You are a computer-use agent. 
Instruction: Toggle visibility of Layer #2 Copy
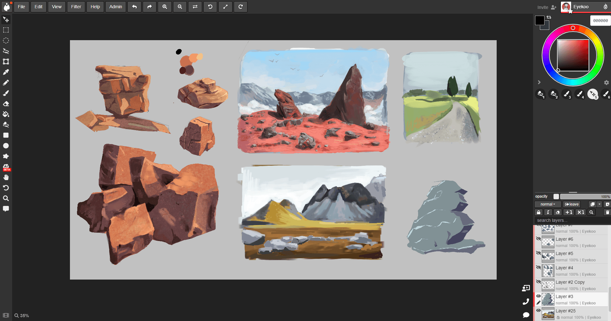pos(538,282)
